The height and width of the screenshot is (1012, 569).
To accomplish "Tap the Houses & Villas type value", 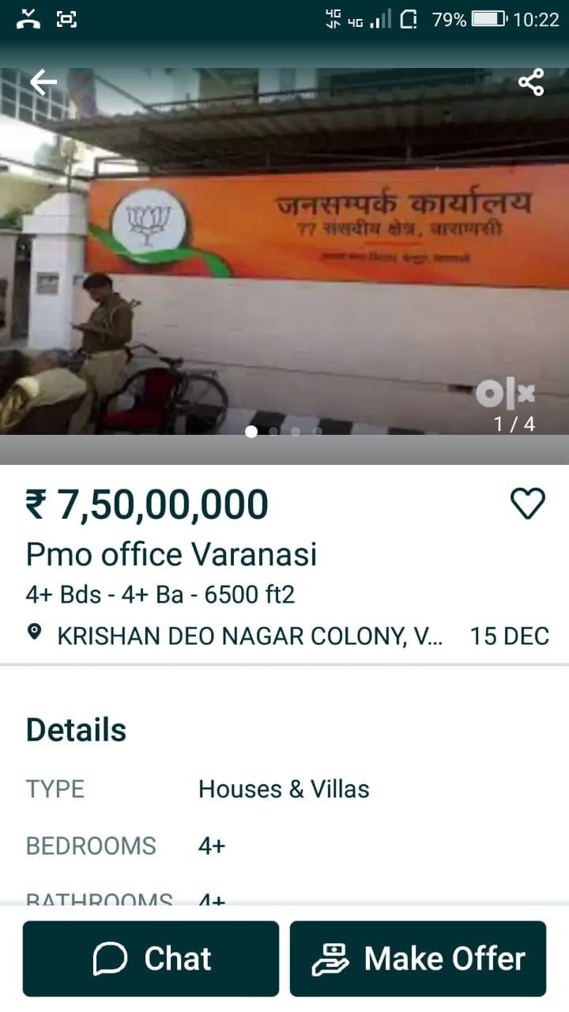I will (x=284, y=789).
